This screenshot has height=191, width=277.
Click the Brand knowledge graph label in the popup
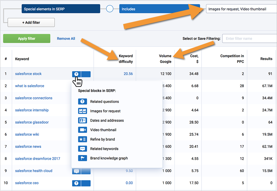(109, 158)
